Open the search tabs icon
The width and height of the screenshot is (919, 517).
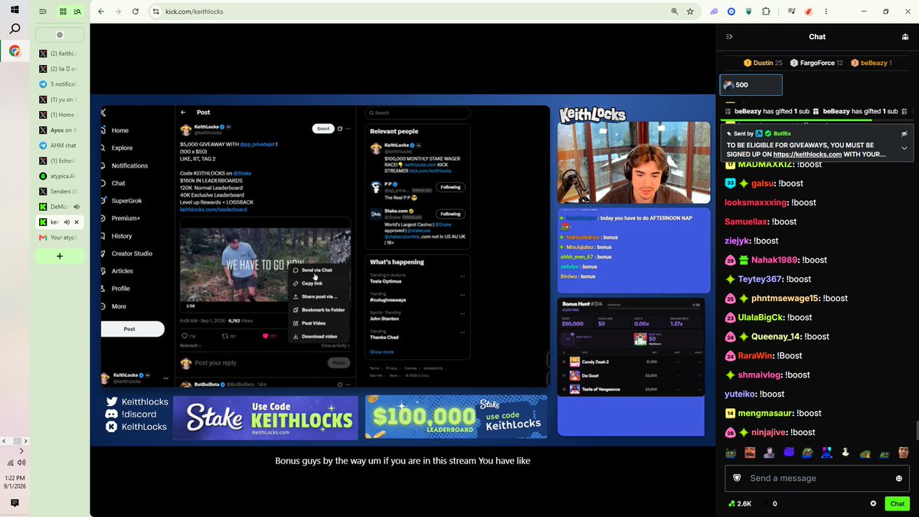coord(77,11)
